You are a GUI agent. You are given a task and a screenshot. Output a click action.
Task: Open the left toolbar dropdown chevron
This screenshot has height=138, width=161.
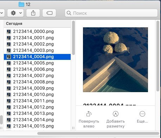2,13
